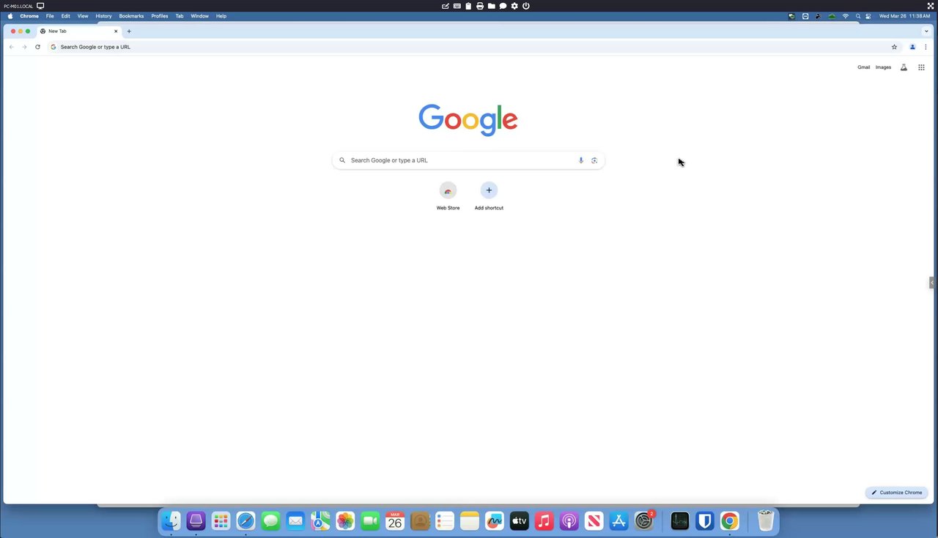Screen dimensions: 938x538
Task: Open the History menu
Action: [x=103, y=16]
